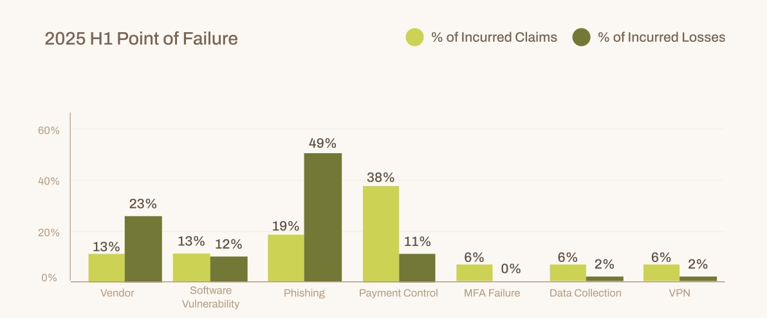
Task: Click the Vendor 13% claims bar
Action: (x=107, y=268)
